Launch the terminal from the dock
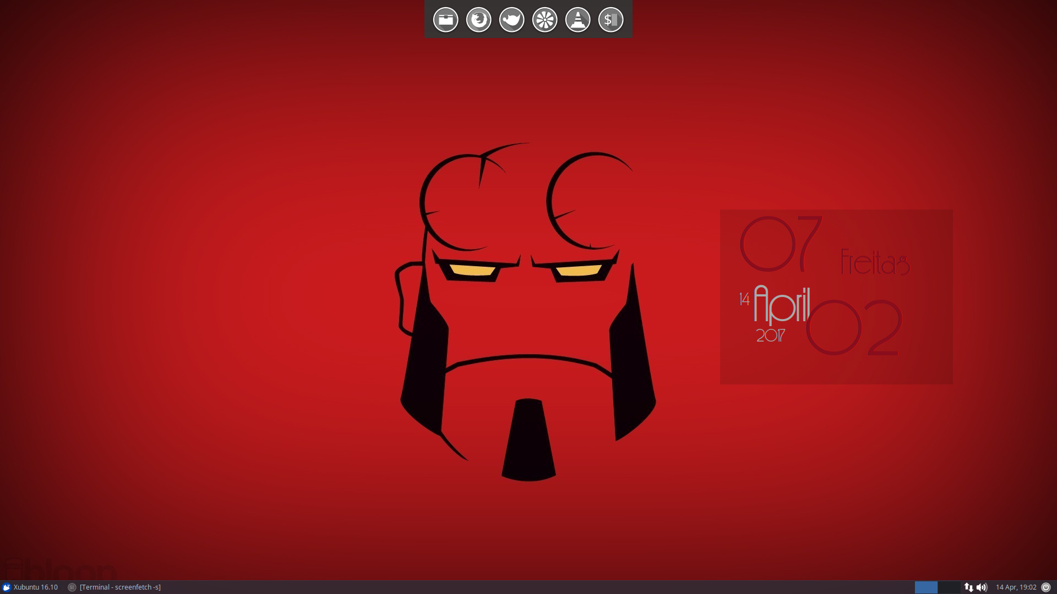 [611, 20]
